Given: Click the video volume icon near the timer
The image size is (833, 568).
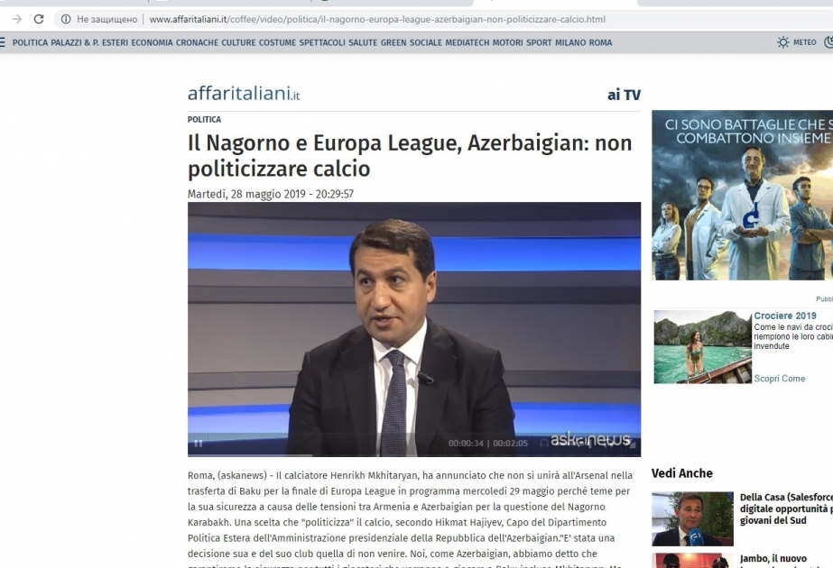Looking at the screenshot, I should click(543, 444).
